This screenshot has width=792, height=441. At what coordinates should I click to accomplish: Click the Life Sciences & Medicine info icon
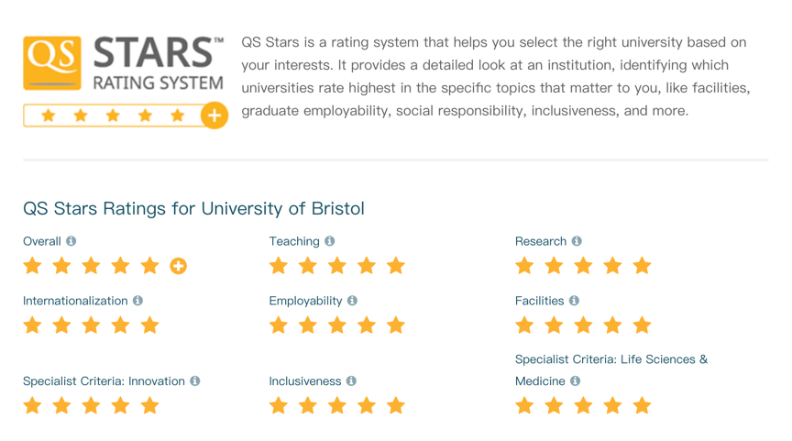[x=576, y=381]
